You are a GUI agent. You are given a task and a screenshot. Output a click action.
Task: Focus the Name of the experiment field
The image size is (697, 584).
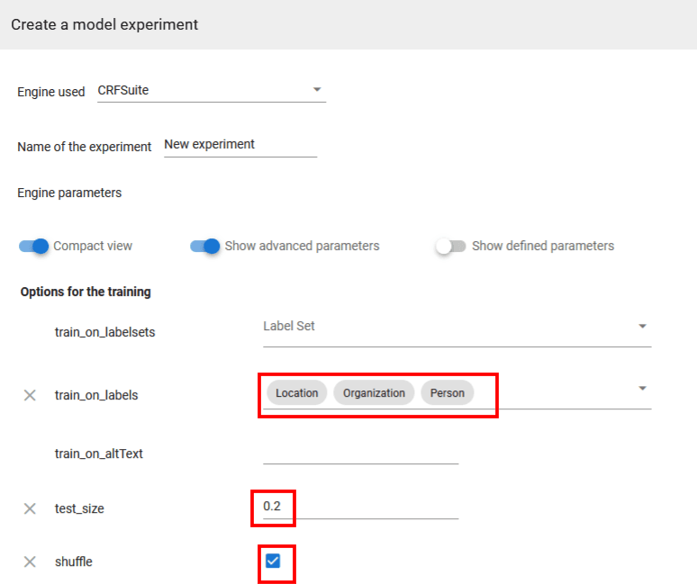[x=240, y=145]
